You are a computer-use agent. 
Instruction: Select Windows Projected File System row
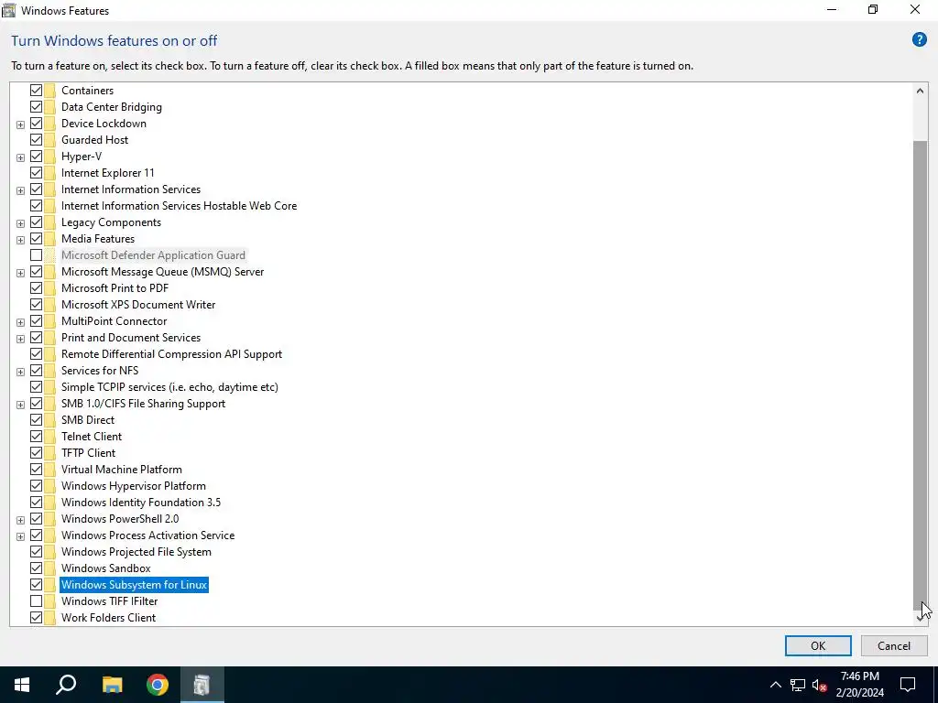coord(136,552)
